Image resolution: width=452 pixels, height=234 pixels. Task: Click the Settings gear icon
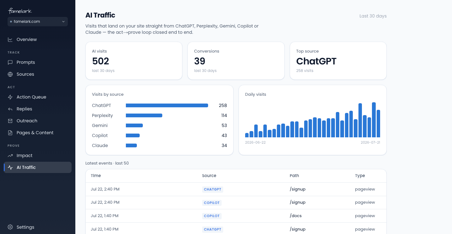point(10,227)
